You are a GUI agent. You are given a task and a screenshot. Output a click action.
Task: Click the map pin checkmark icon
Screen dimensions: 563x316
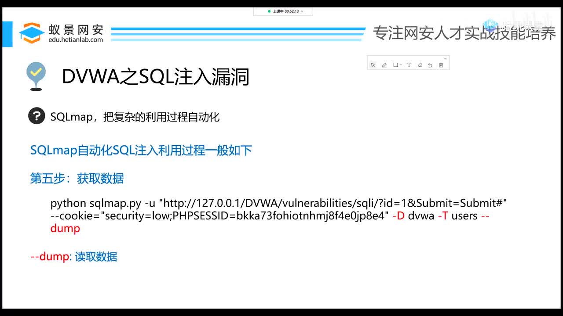(36, 76)
